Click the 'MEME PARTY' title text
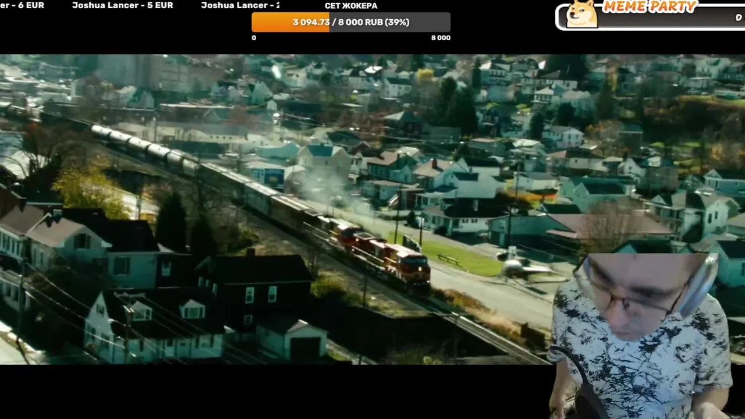745x419 pixels. point(650,7)
